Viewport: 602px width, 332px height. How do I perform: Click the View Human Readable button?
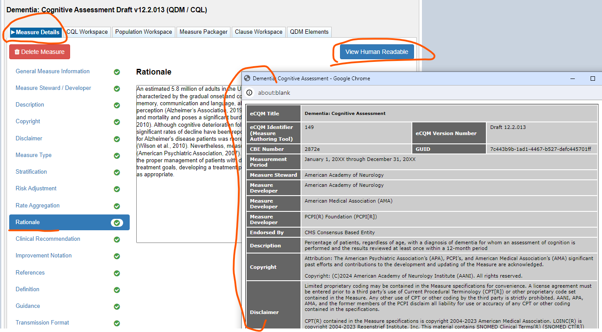coord(376,52)
